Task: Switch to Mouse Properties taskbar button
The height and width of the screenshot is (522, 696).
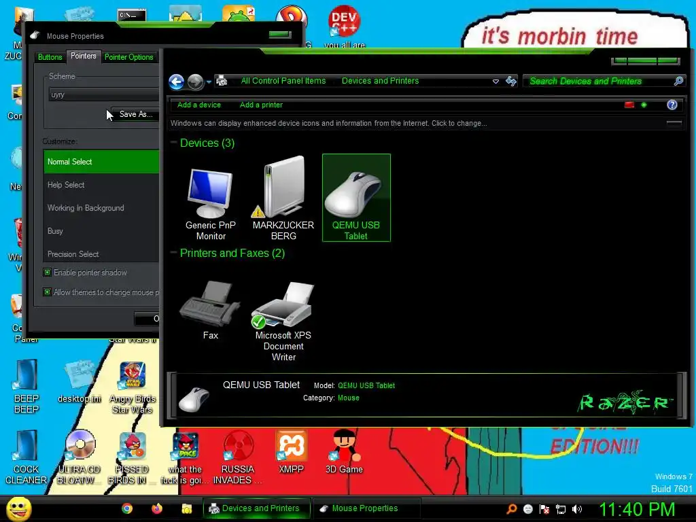Action: click(x=366, y=508)
